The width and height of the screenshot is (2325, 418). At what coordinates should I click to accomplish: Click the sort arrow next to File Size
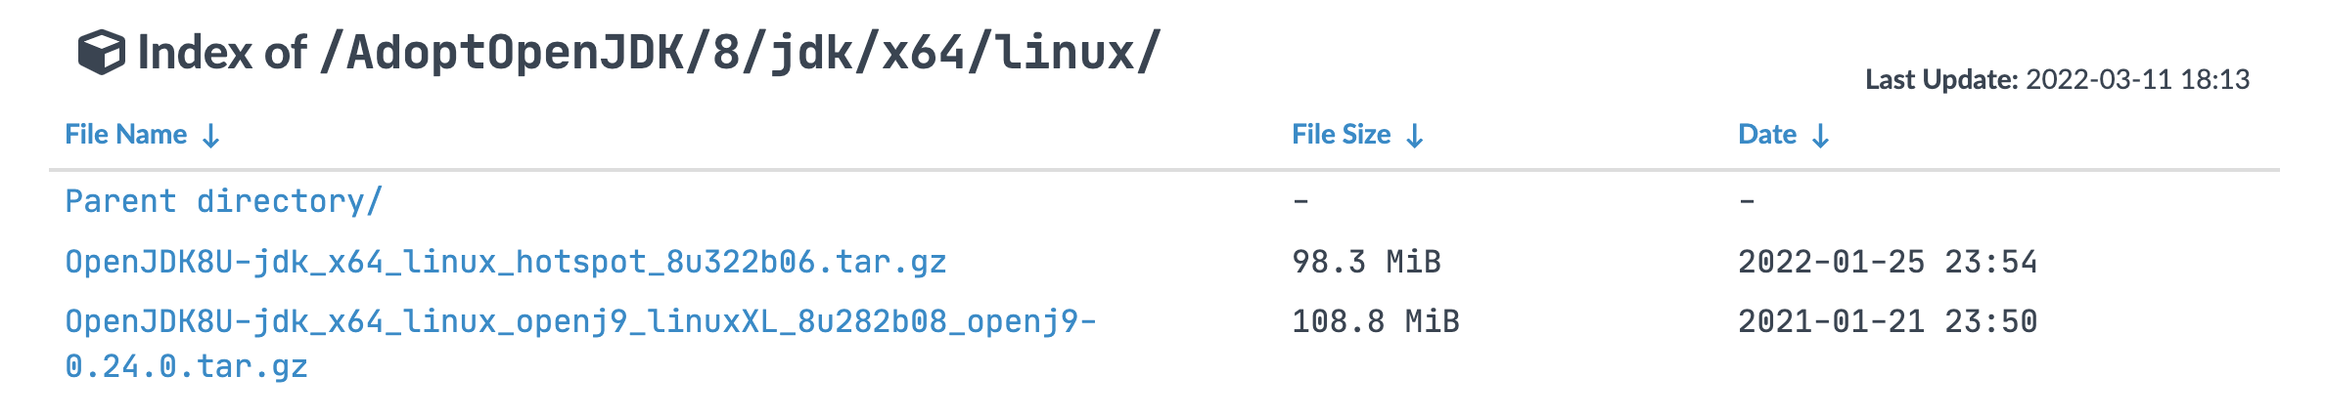click(x=1414, y=136)
